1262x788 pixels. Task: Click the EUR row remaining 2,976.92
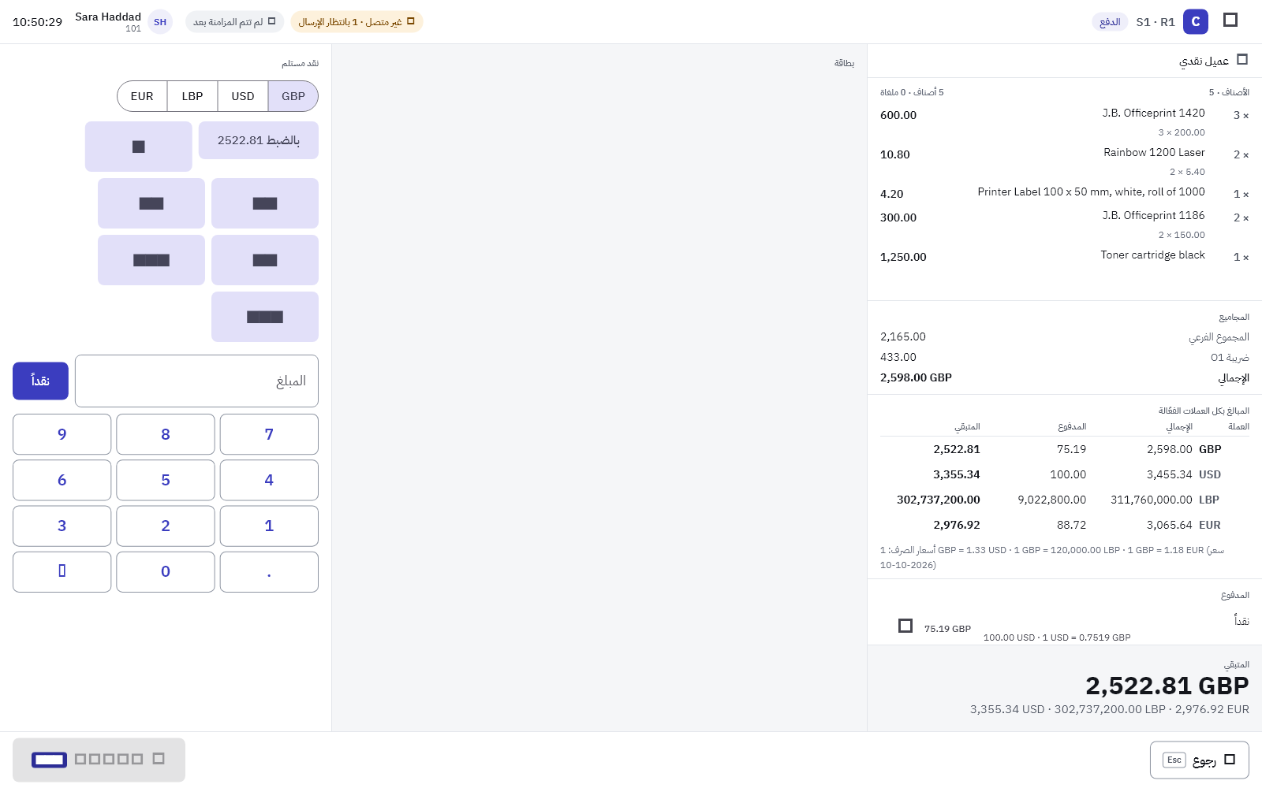pyautogui.click(x=956, y=525)
